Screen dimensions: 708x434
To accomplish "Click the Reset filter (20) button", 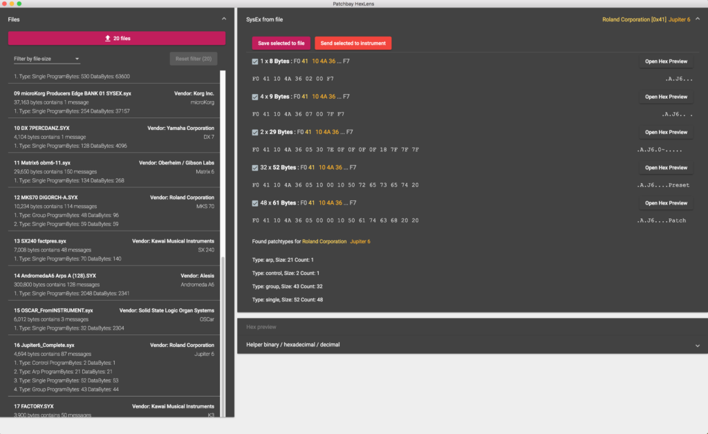I will [x=194, y=59].
